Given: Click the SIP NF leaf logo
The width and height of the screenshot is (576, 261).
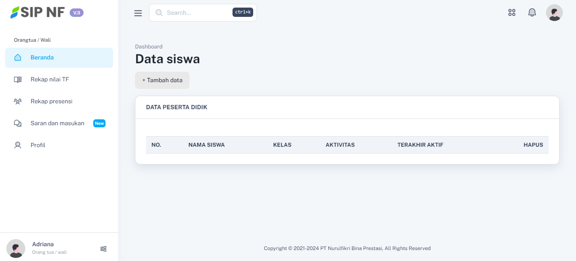Looking at the screenshot, I should coord(15,13).
